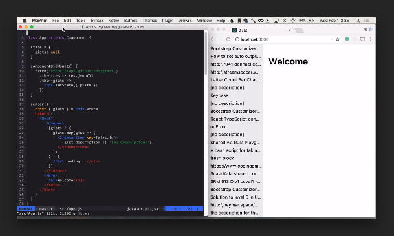Open the Edit menu
This screenshot has width=394, height=236.
(67, 21)
